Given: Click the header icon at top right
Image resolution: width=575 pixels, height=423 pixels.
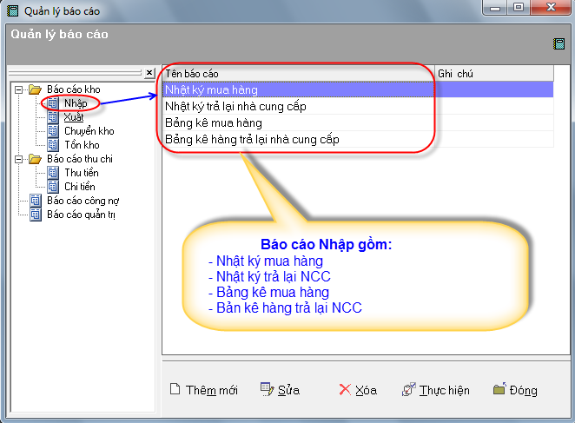Looking at the screenshot, I should [558, 43].
